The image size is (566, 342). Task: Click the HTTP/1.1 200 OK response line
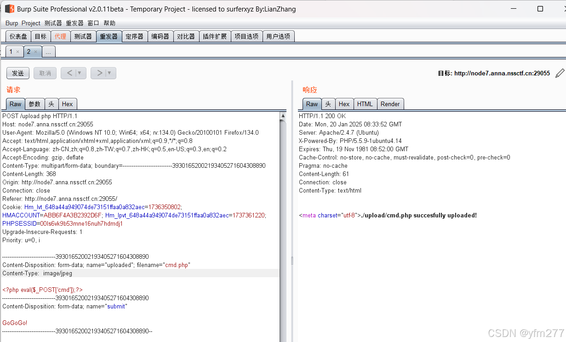click(322, 116)
